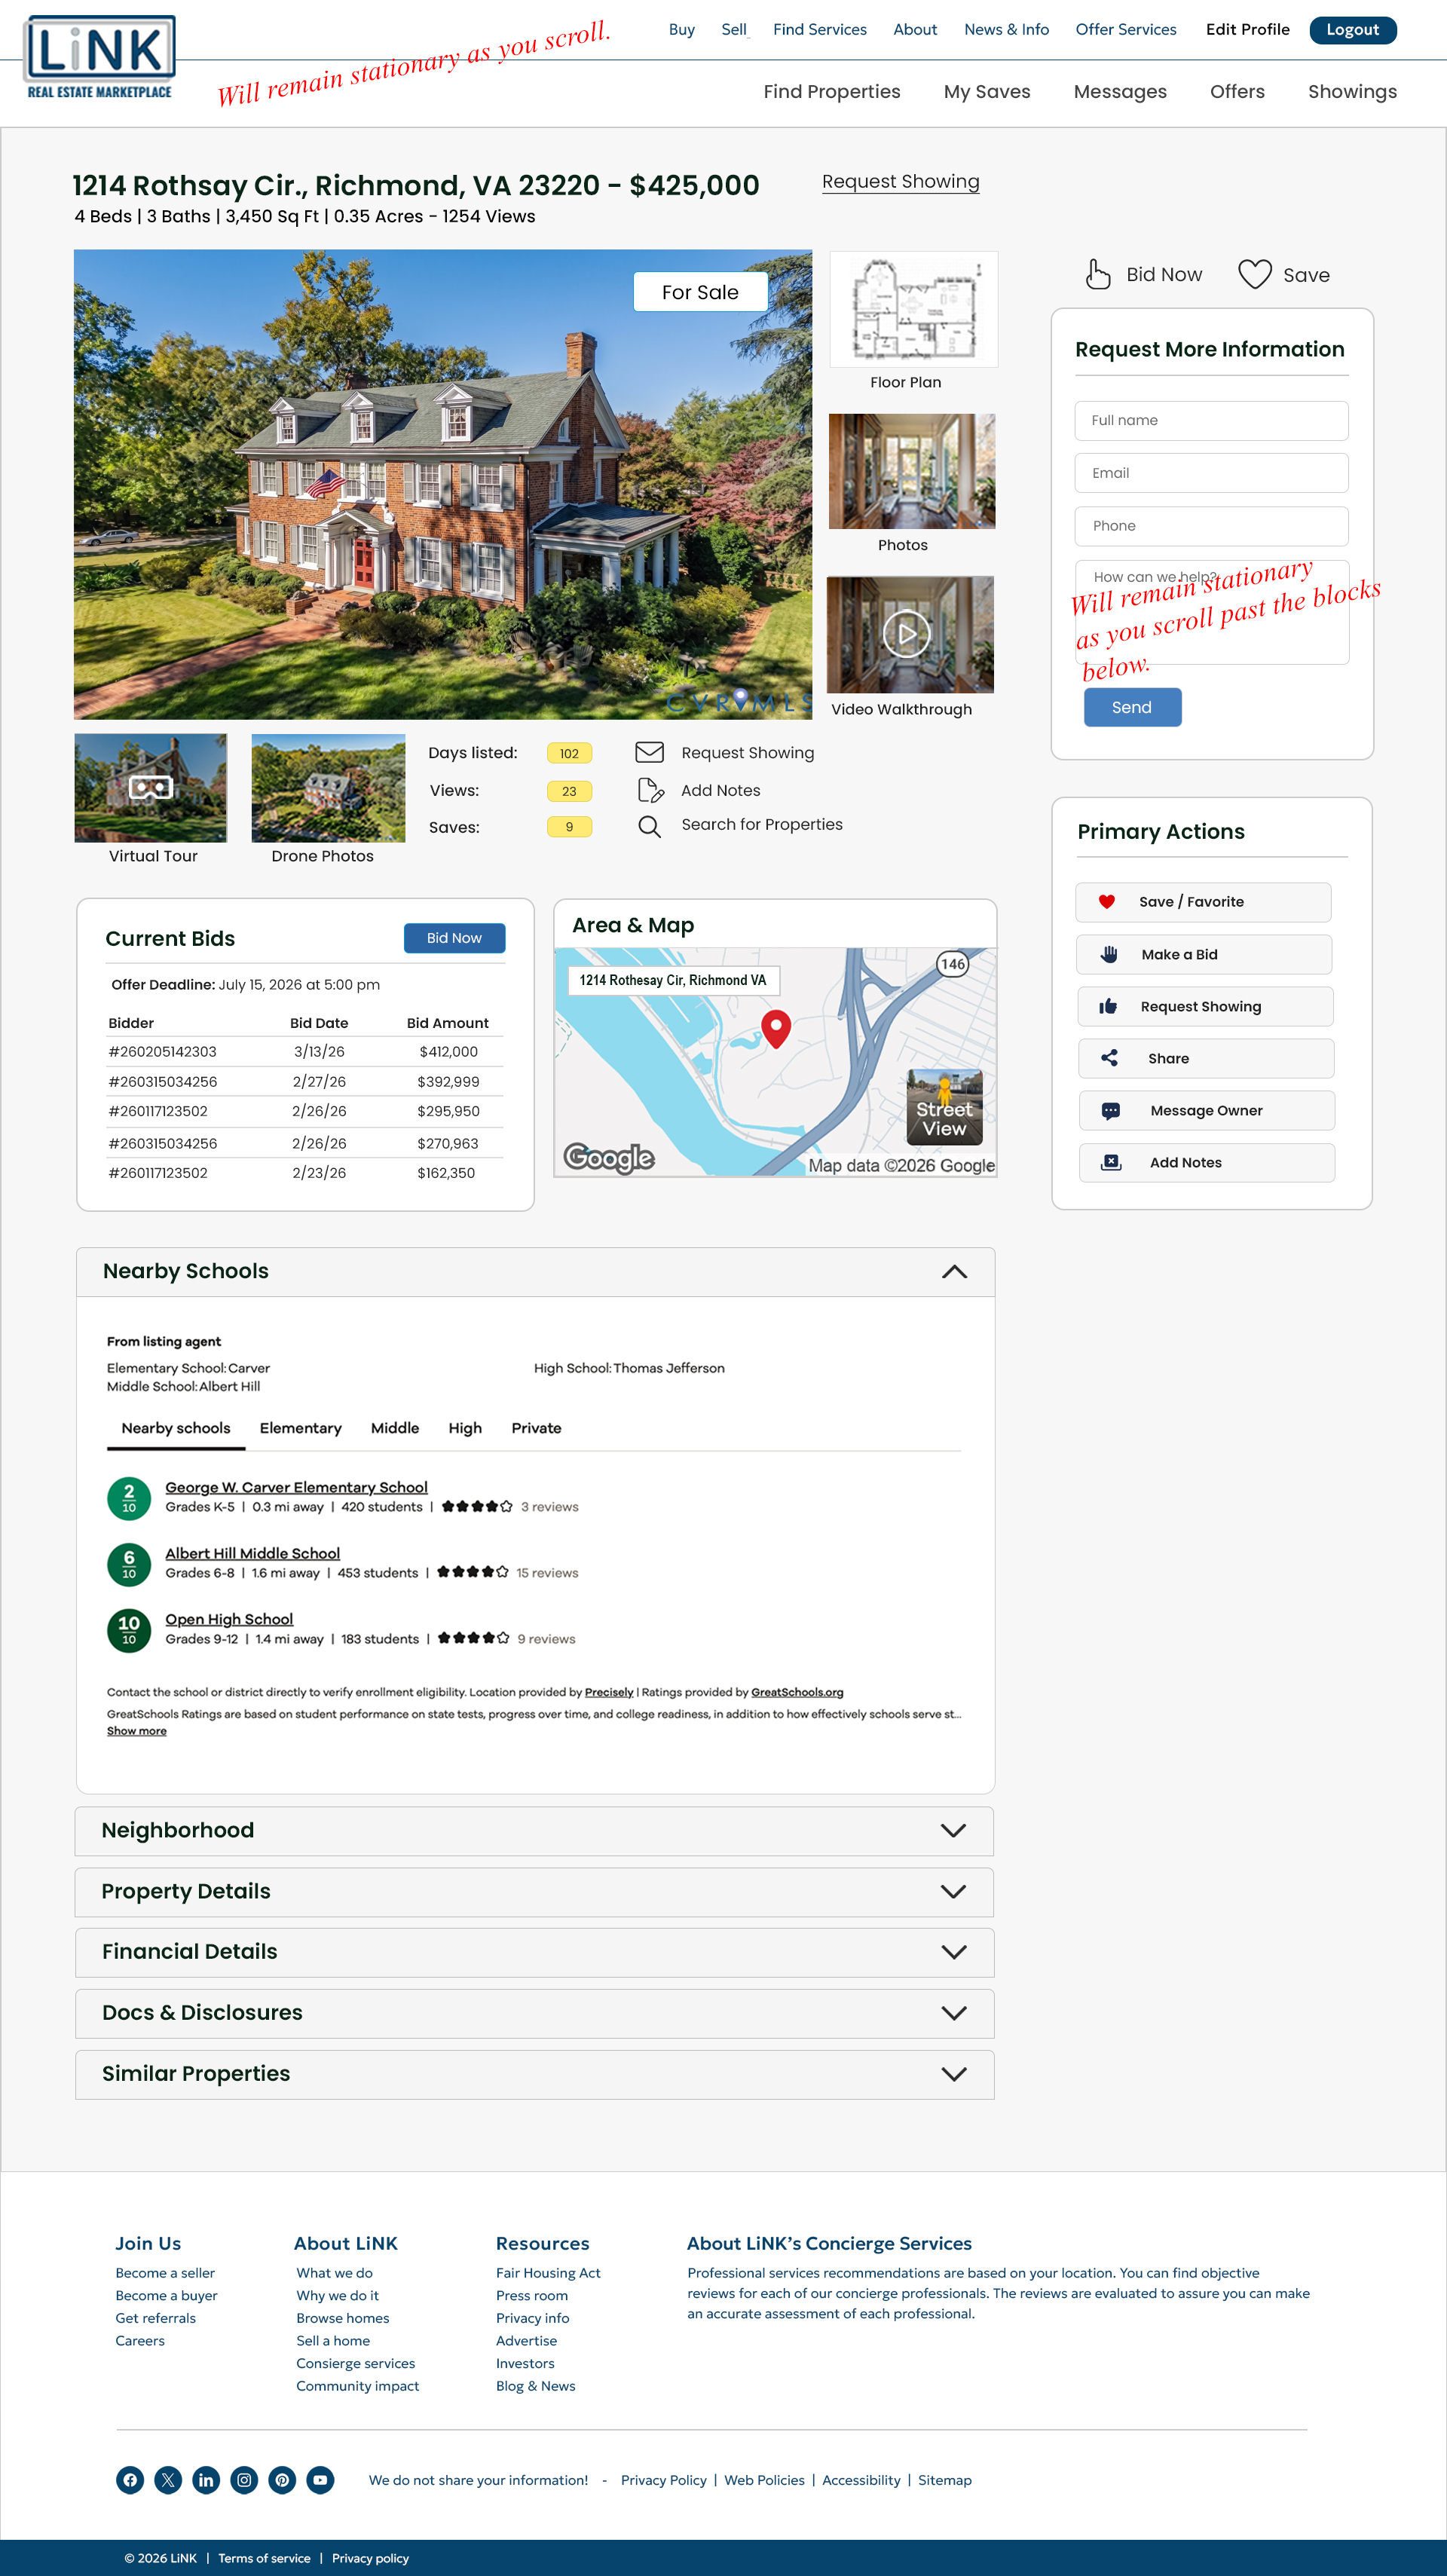The image size is (1447, 2576).
Task: Click the Share icon in Primary Actions
Action: 1110,1058
